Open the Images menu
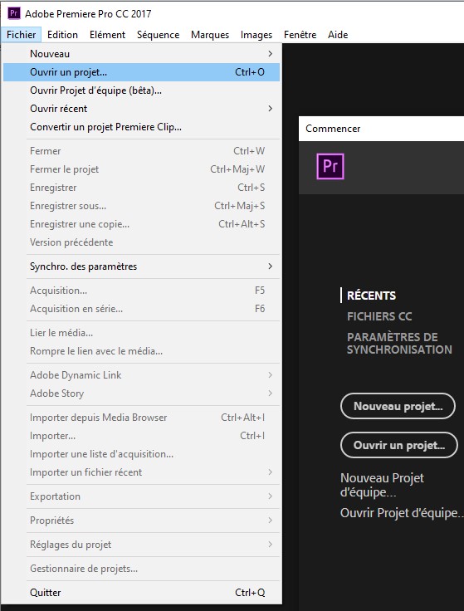The image size is (464, 611). pos(256,35)
